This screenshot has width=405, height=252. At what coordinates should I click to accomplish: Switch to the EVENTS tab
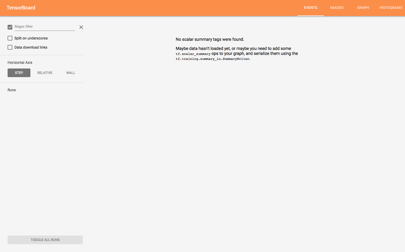(311, 8)
